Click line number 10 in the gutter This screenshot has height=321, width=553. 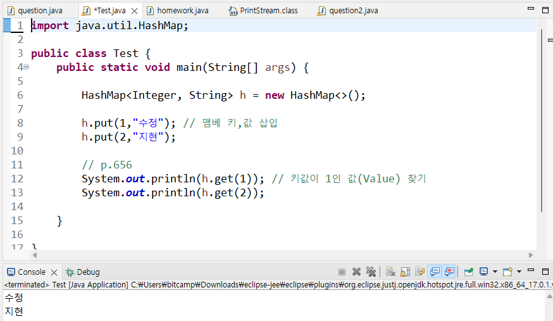pyautogui.click(x=17, y=151)
